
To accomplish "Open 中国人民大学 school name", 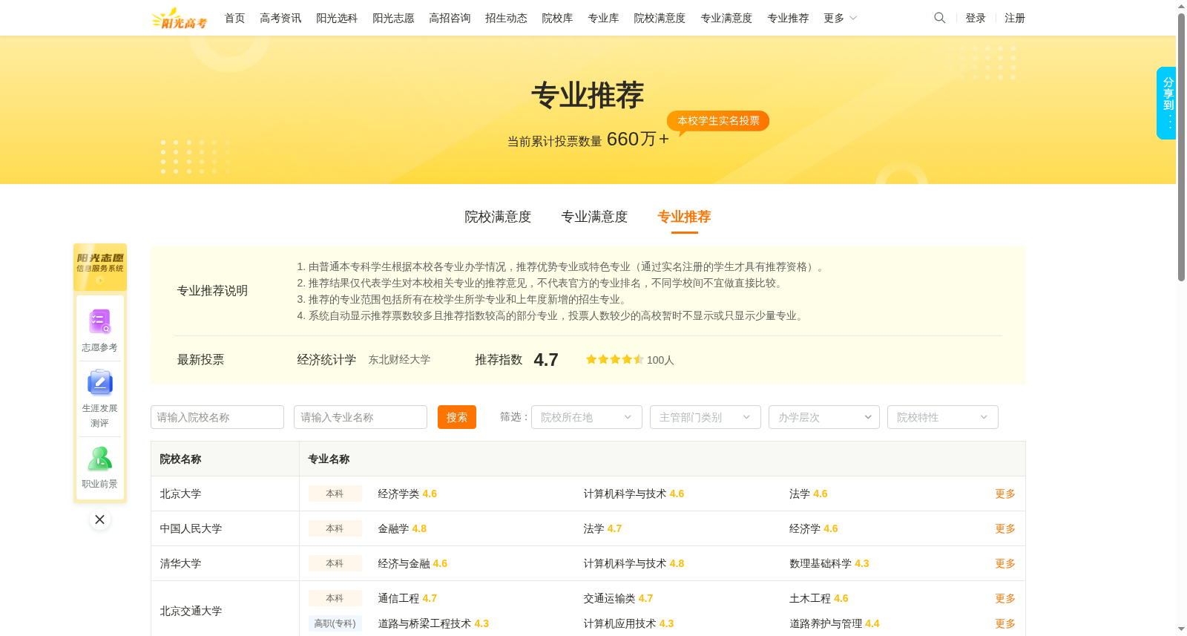I will pyautogui.click(x=191, y=528).
